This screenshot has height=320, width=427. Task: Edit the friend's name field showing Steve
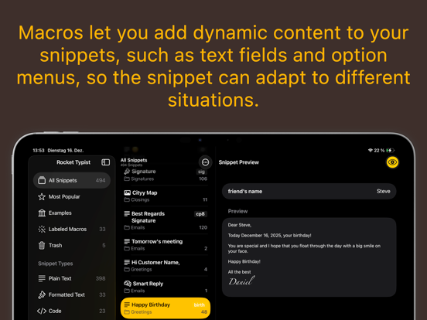[x=309, y=191]
